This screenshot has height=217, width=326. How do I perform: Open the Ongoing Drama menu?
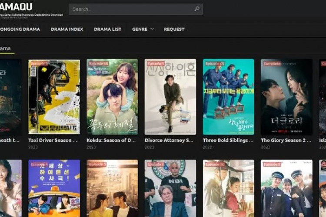coord(20,29)
